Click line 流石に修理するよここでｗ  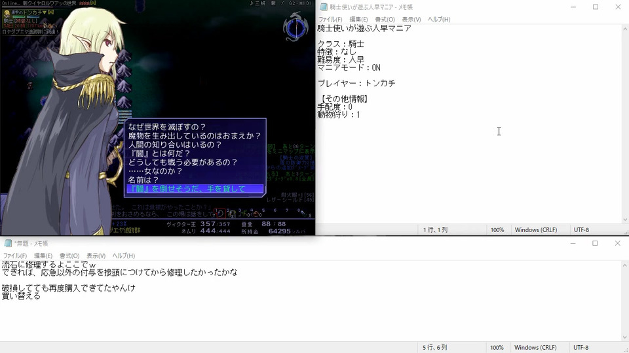[x=48, y=265]
